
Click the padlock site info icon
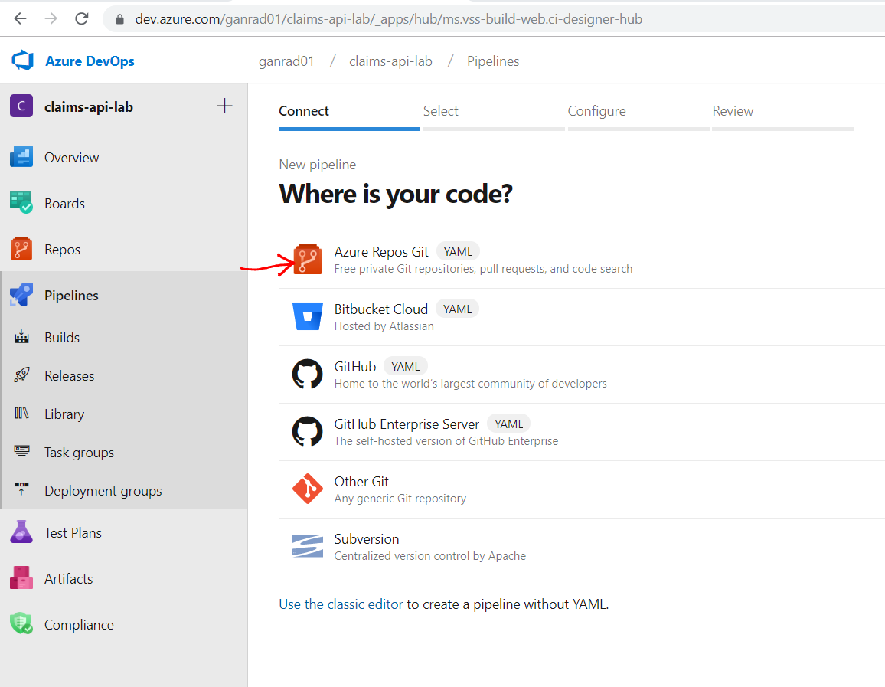[x=119, y=19]
